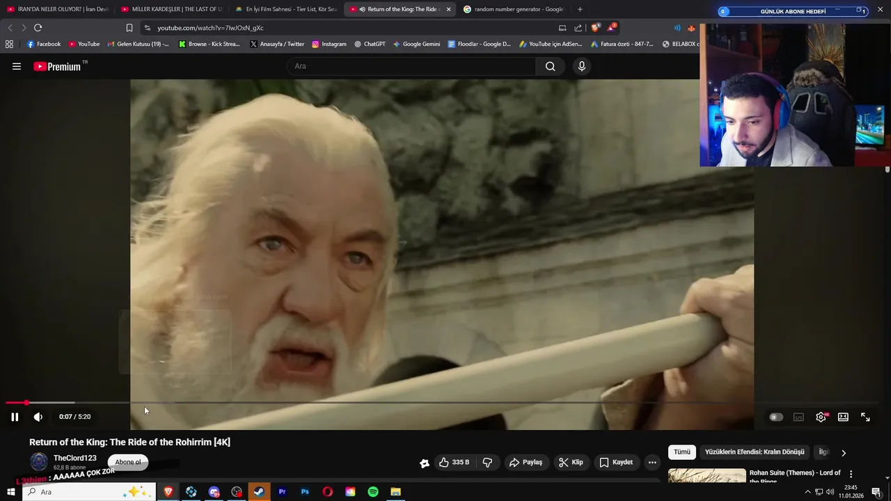
Task: Open ChatGPT bookmark
Action: click(370, 44)
